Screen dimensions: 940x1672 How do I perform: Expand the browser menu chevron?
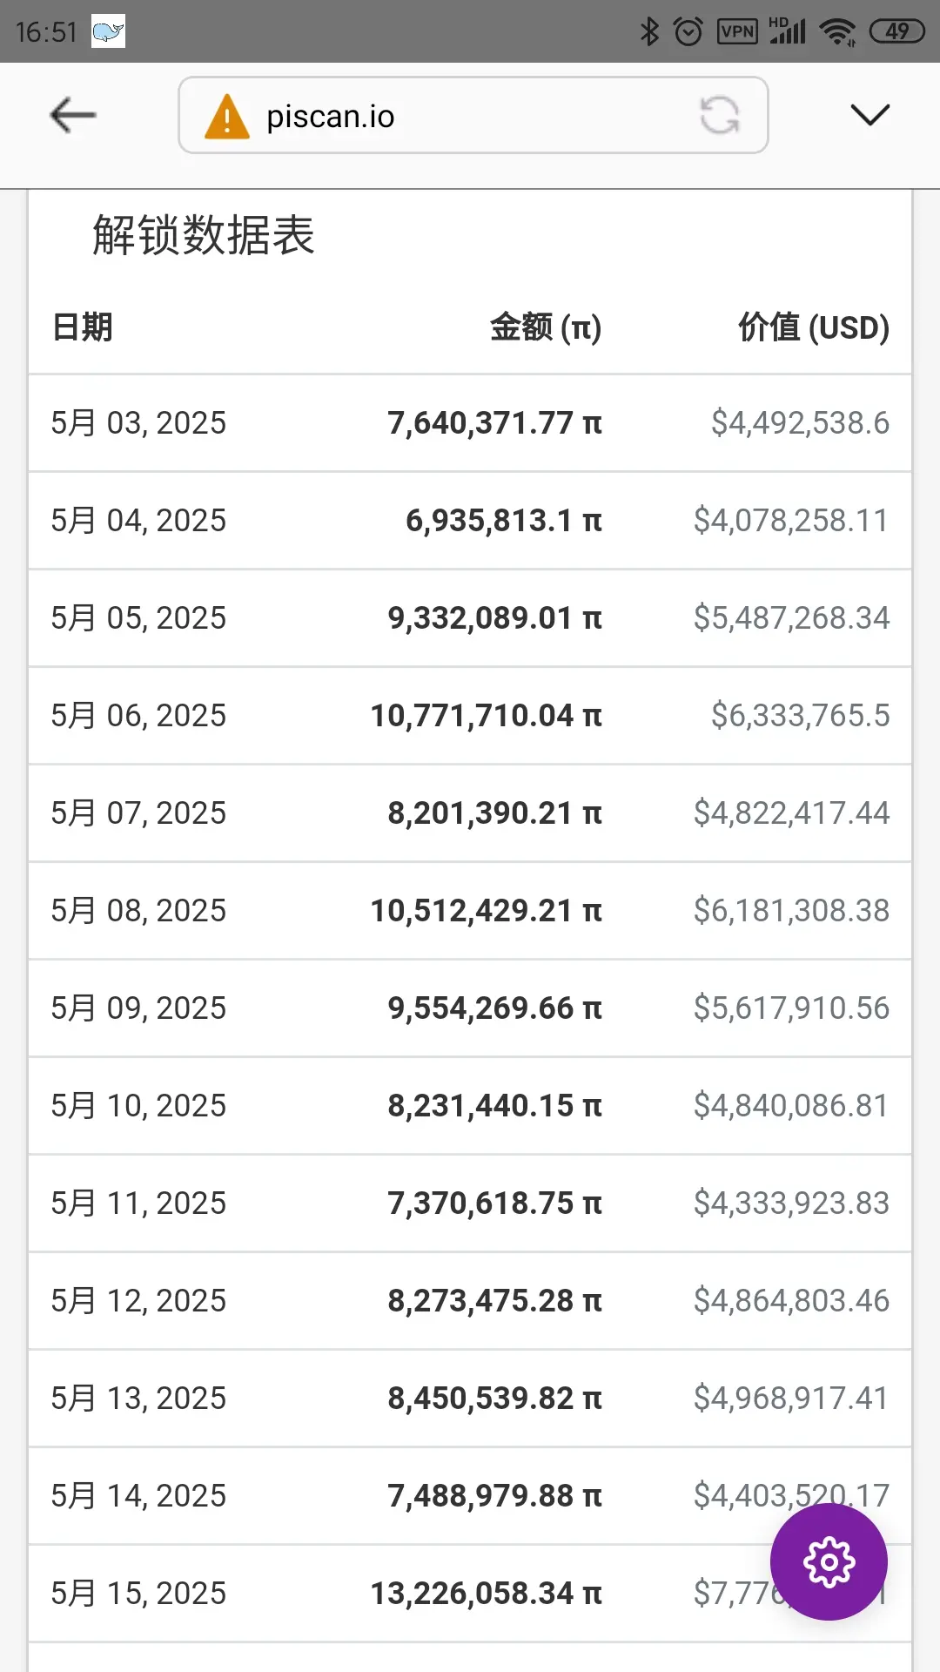click(869, 115)
